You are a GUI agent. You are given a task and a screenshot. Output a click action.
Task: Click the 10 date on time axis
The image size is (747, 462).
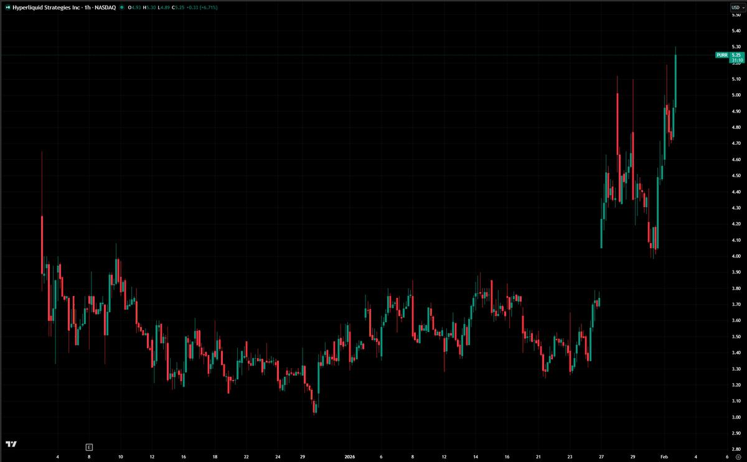point(120,456)
